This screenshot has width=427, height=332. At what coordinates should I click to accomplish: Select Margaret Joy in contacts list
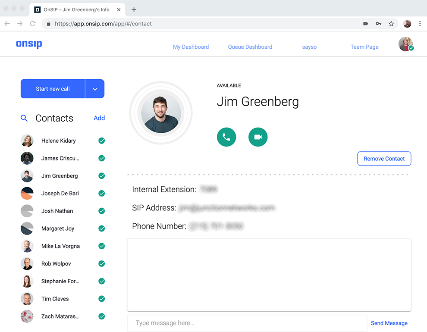[63, 229]
